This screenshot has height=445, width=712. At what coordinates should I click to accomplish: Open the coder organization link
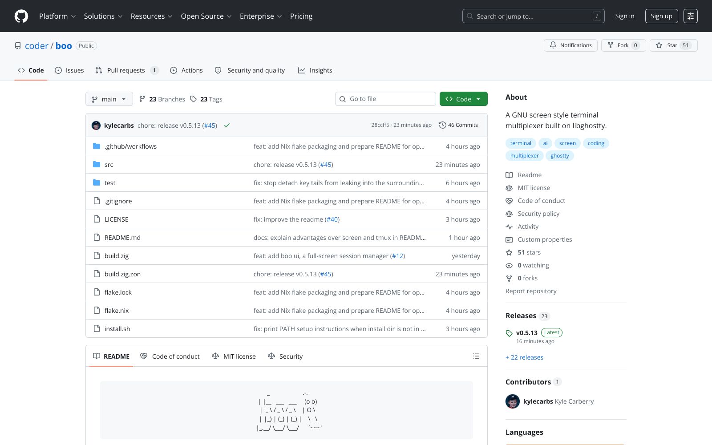(x=36, y=46)
